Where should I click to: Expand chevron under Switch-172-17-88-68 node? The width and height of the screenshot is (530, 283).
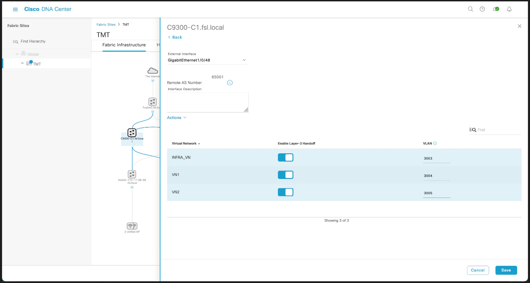pyautogui.click(x=132, y=187)
